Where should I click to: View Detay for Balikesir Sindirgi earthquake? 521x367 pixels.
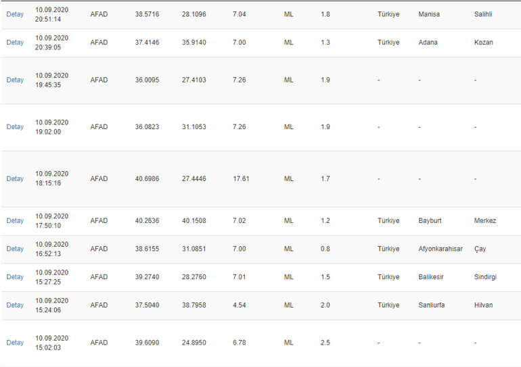(x=15, y=276)
